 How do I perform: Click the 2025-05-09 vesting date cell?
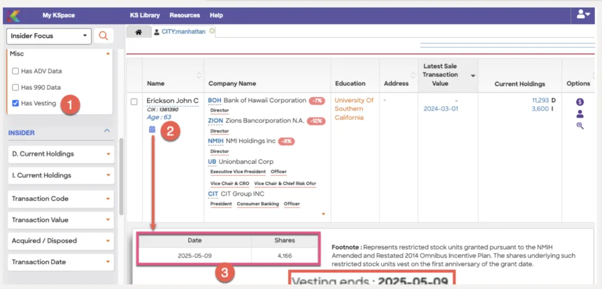[195, 256]
